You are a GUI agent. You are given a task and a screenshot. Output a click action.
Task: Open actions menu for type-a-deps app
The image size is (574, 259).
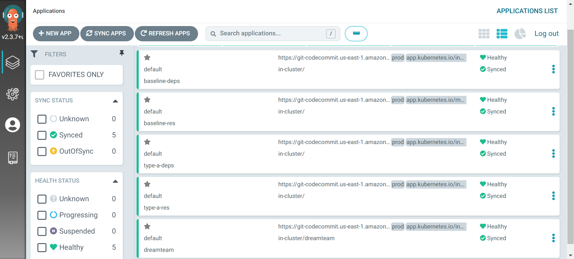553,154
